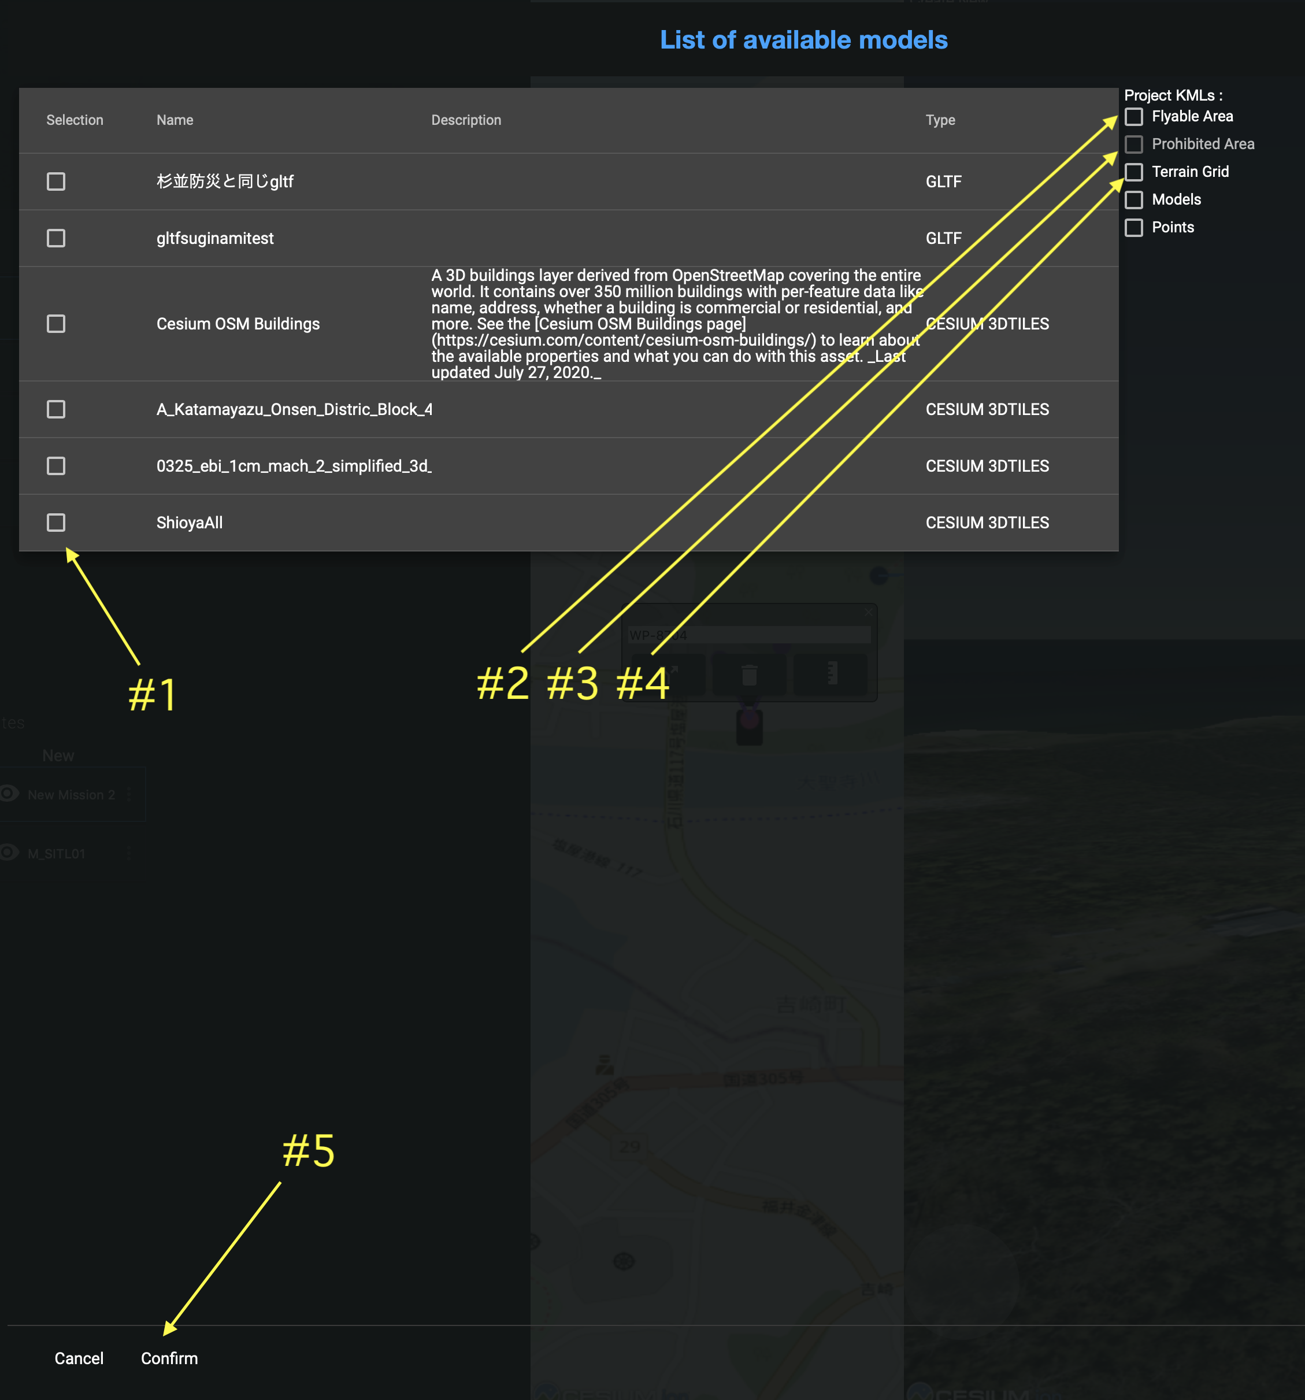The image size is (1305, 1400).
Task: Enable the Flyable Area KML checkbox
Action: point(1134,116)
